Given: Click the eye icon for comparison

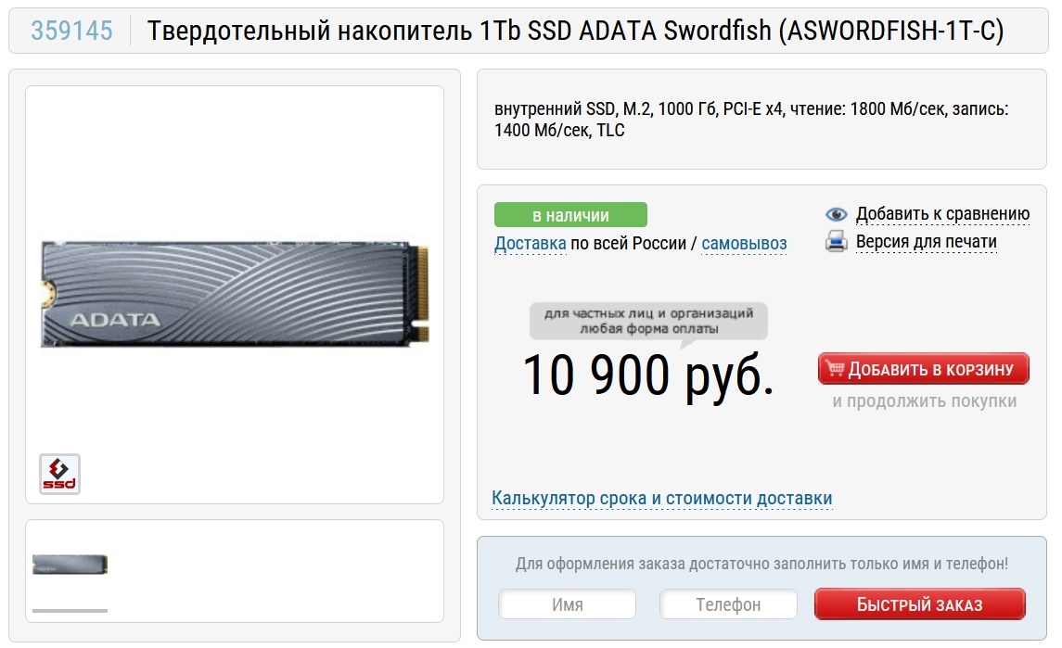Looking at the screenshot, I should tap(837, 215).
